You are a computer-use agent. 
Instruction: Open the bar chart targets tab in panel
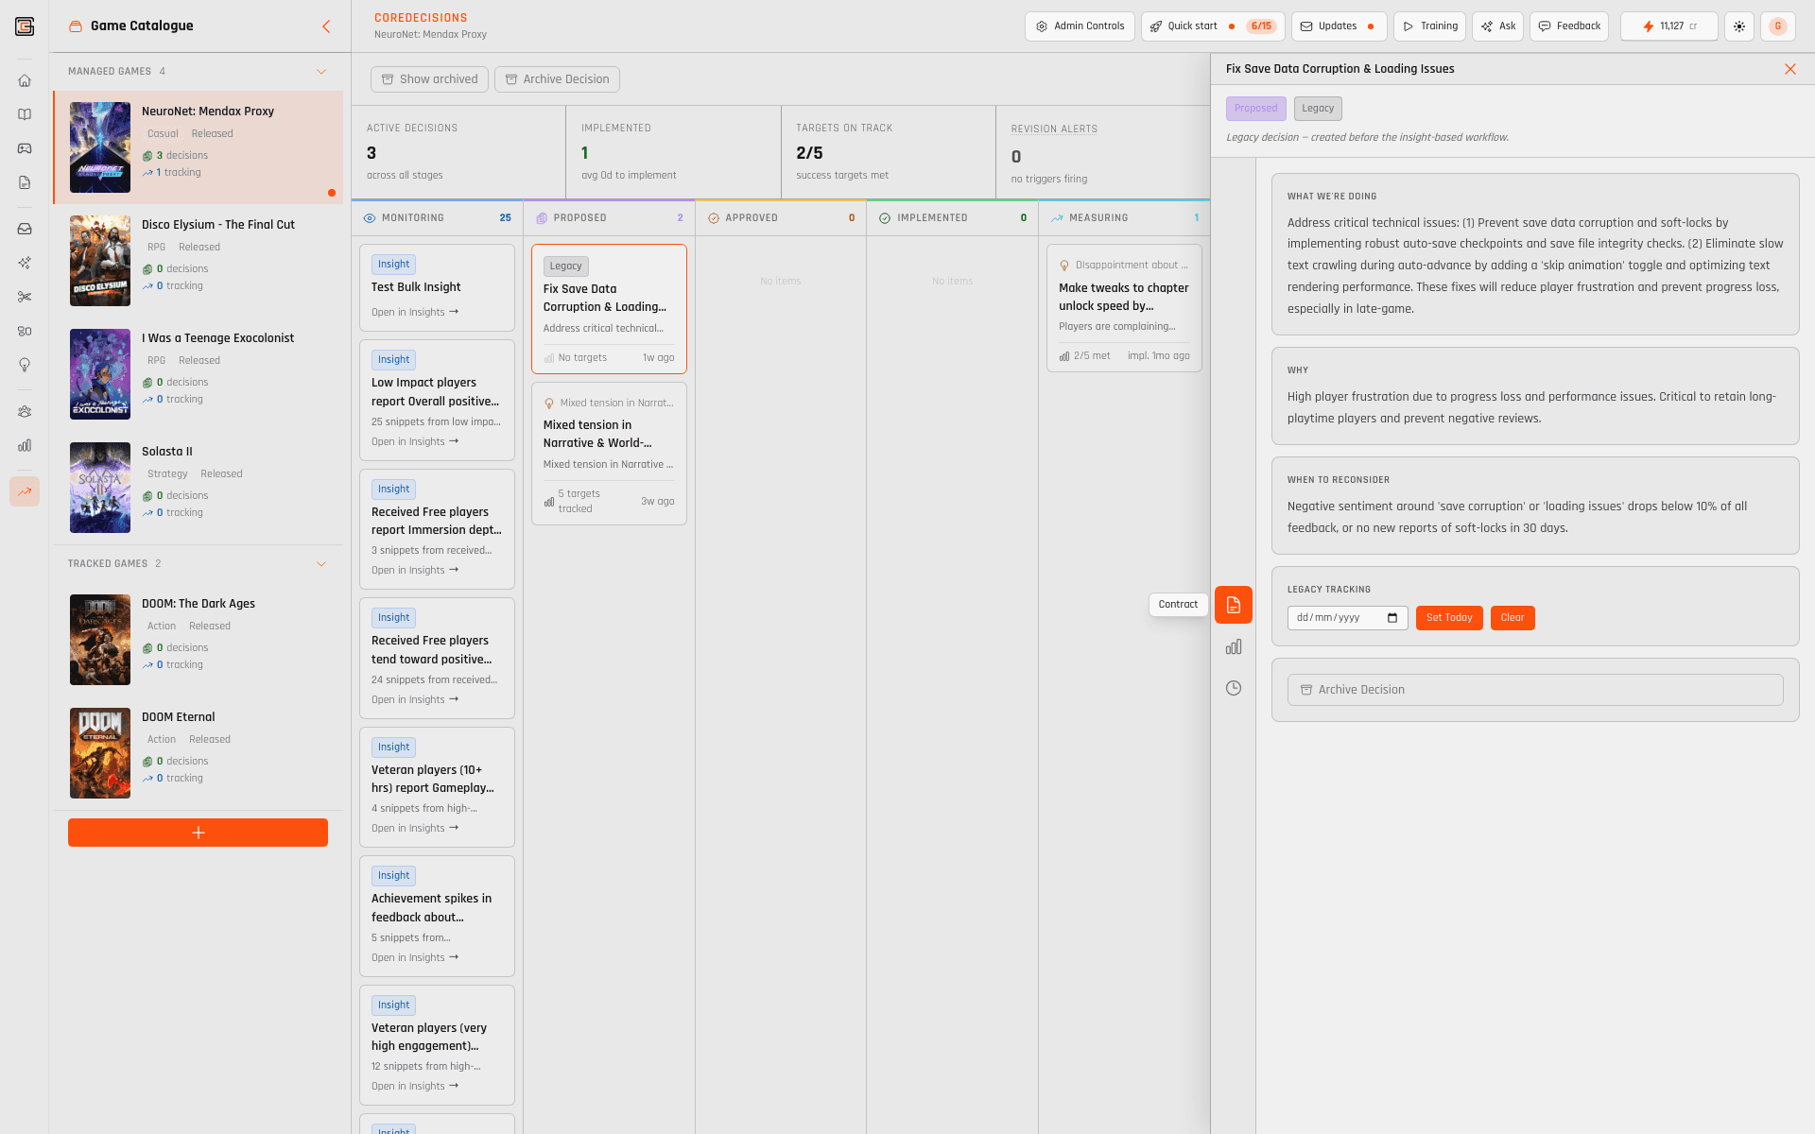click(1234, 647)
